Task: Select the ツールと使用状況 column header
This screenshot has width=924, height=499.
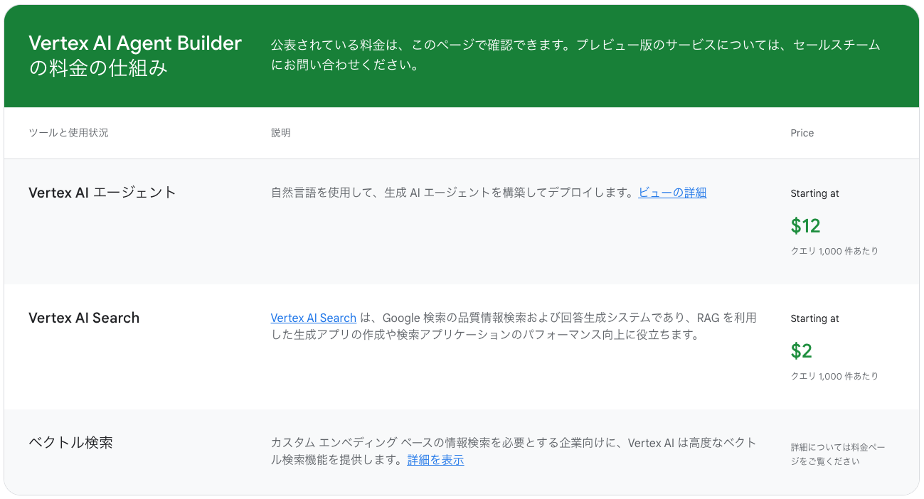Action: pos(68,133)
